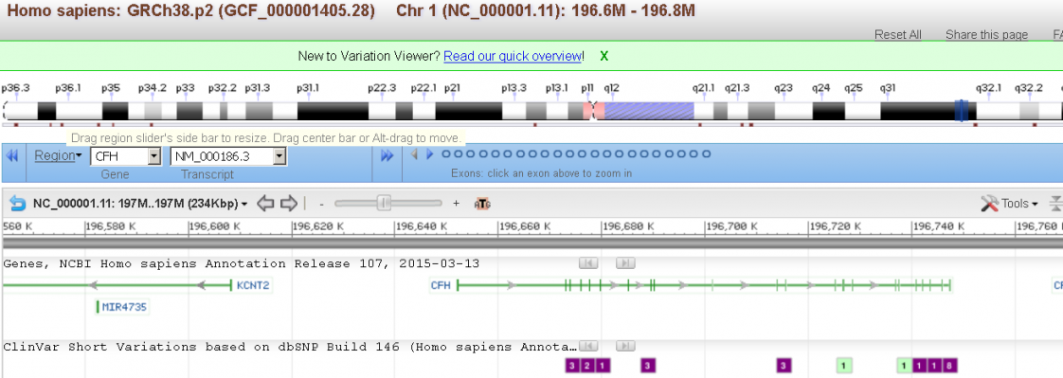Viewport: 1063px width, 378px height.
Task: Expand the Region menu
Action: (x=58, y=155)
